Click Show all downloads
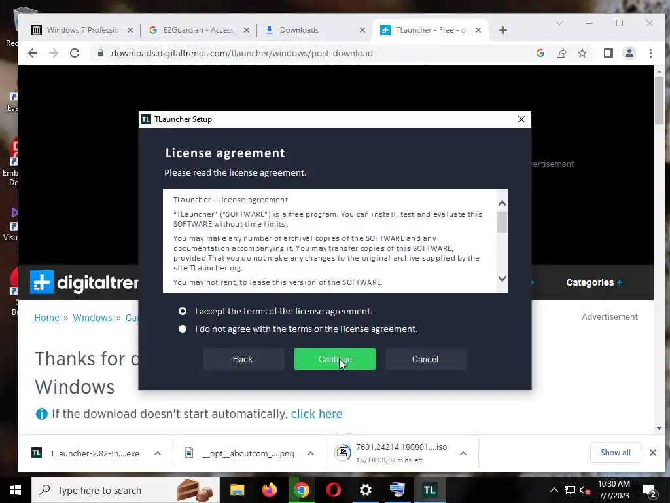 [615, 453]
